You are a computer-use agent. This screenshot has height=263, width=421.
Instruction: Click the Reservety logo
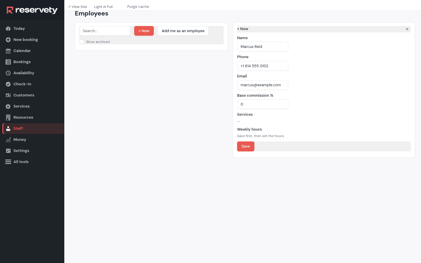point(32,10)
